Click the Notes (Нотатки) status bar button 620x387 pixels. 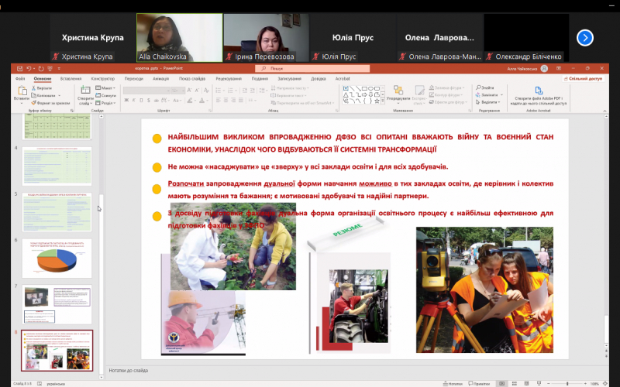453,383
